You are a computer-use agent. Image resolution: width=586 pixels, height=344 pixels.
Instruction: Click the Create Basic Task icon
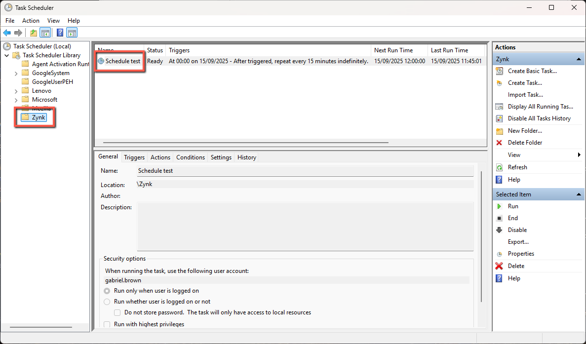click(x=499, y=71)
